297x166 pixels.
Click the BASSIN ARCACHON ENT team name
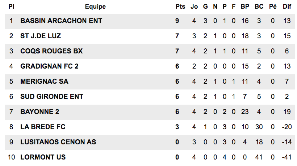pos(61,21)
